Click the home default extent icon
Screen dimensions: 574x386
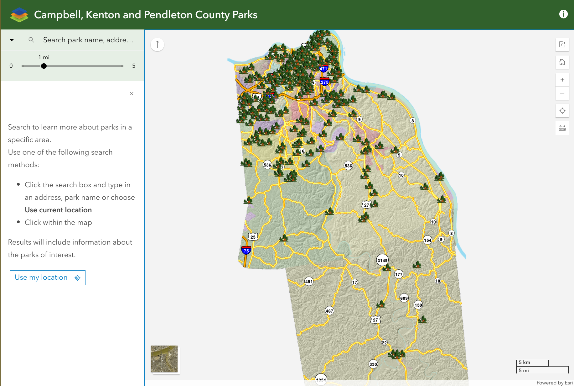point(562,62)
